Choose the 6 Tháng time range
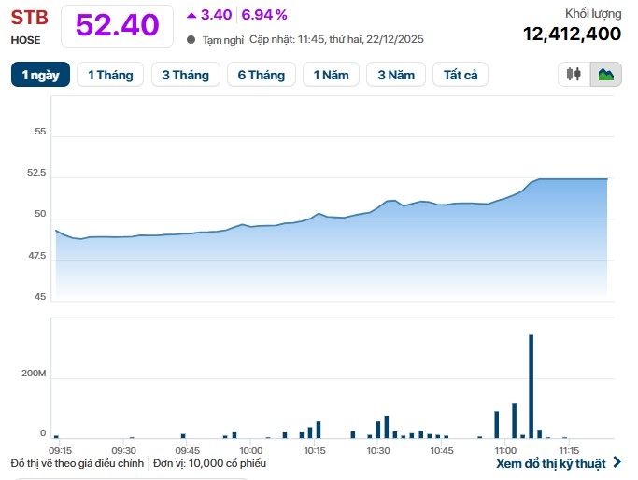 (x=261, y=75)
